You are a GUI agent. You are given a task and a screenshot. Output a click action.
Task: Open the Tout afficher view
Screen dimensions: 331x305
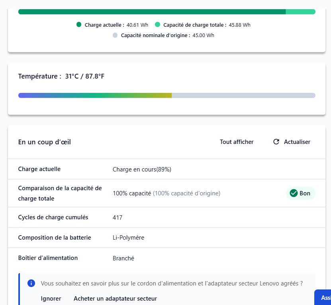[x=237, y=142]
